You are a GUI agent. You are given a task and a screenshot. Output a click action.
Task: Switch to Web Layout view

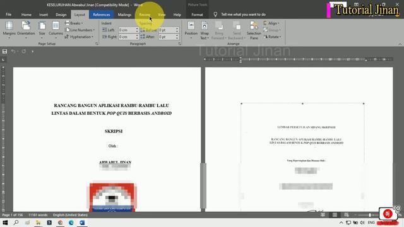pos(347,215)
